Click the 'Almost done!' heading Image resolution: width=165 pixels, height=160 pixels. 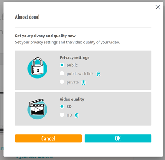27,17
